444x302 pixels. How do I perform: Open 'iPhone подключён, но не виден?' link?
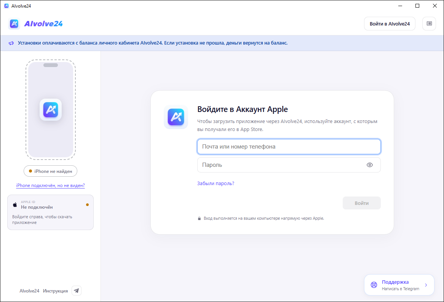tap(50, 185)
